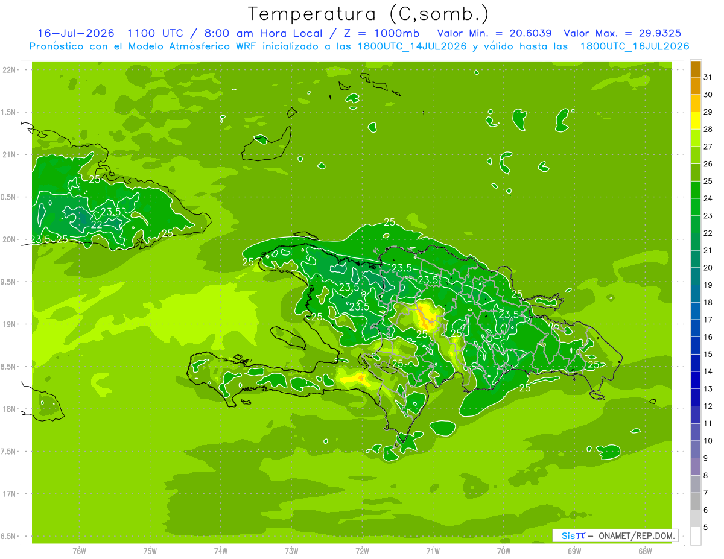Click the title 'Temperatura (C,somb.)'

click(369, 14)
